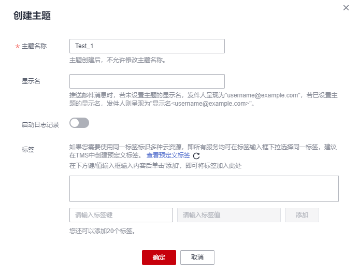Click the 请输入标签值 input box
The height and width of the screenshot is (272, 358).
tap(228, 215)
